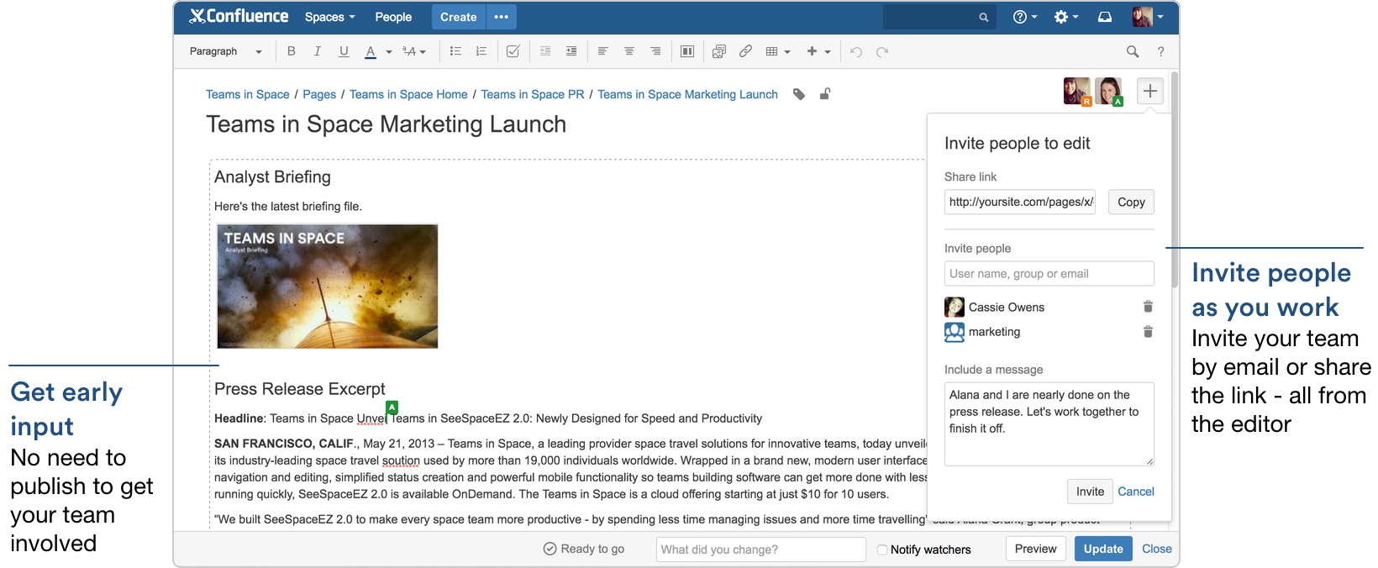Image resolution: width=1378 pixels, height=568 pixels.
Task: Insert files and images
Action: coord(719,51)
